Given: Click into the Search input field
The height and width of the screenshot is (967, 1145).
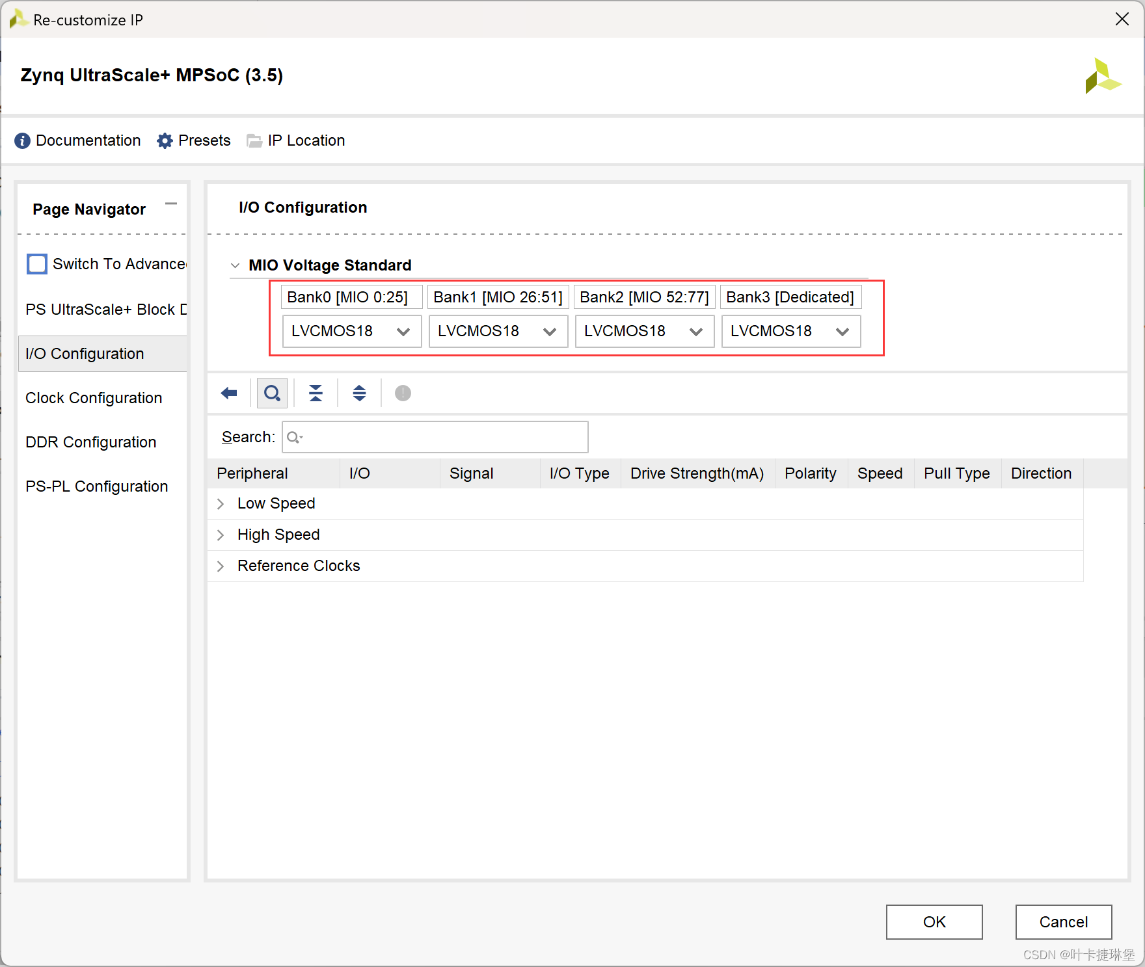Looking at the screenshot, I should pos(435,437).
